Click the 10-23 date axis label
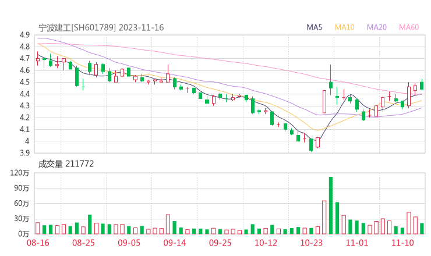Image resolution: width=431 pixels, height=256 pixels. pos(311,243)
